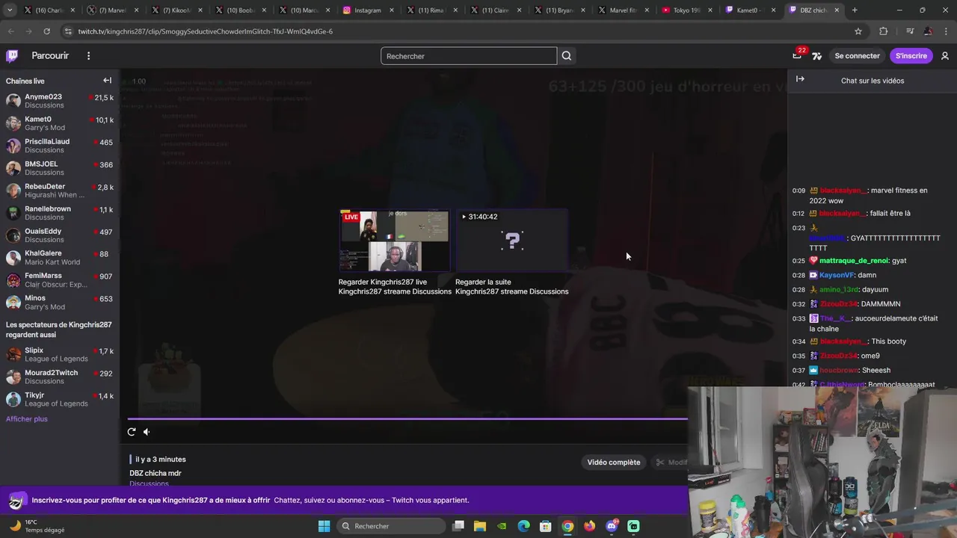The width and height of the screenshot is (957, 538).
Task: Replay the clip with the restart button
Action: (x=132, y=432)
